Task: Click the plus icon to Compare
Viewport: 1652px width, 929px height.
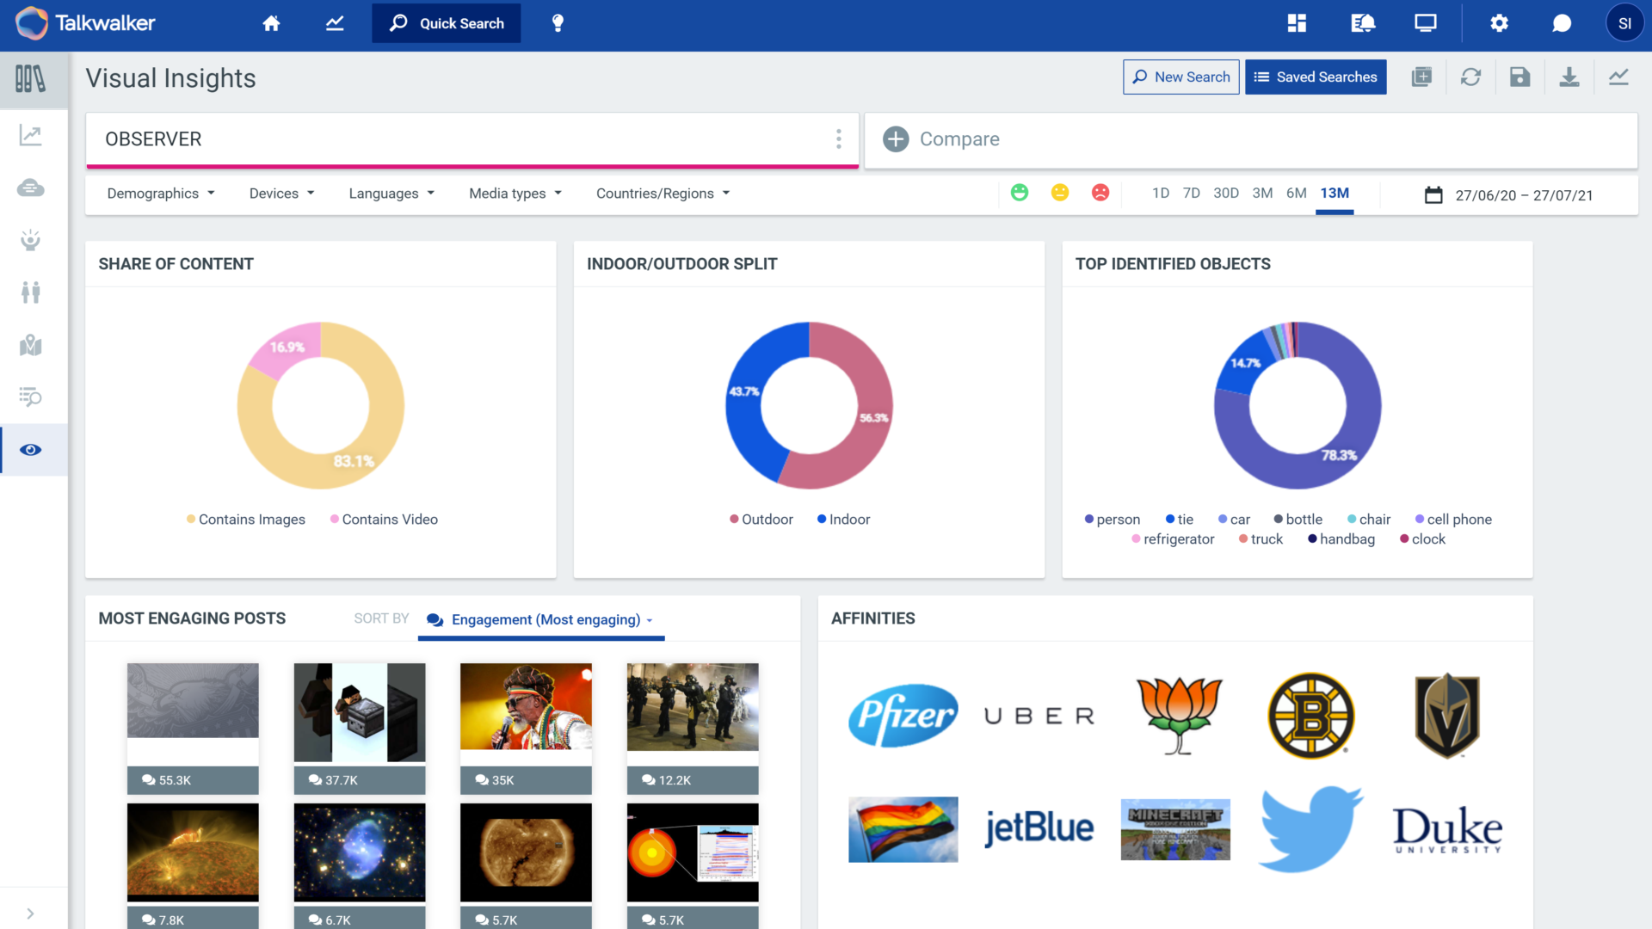Action: tap(896, 139)
